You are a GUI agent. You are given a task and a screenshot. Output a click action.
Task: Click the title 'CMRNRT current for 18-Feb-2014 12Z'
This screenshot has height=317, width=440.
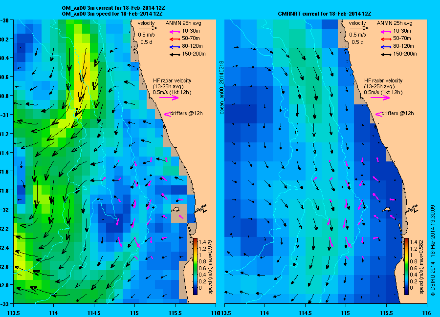[x=325, y=14]
